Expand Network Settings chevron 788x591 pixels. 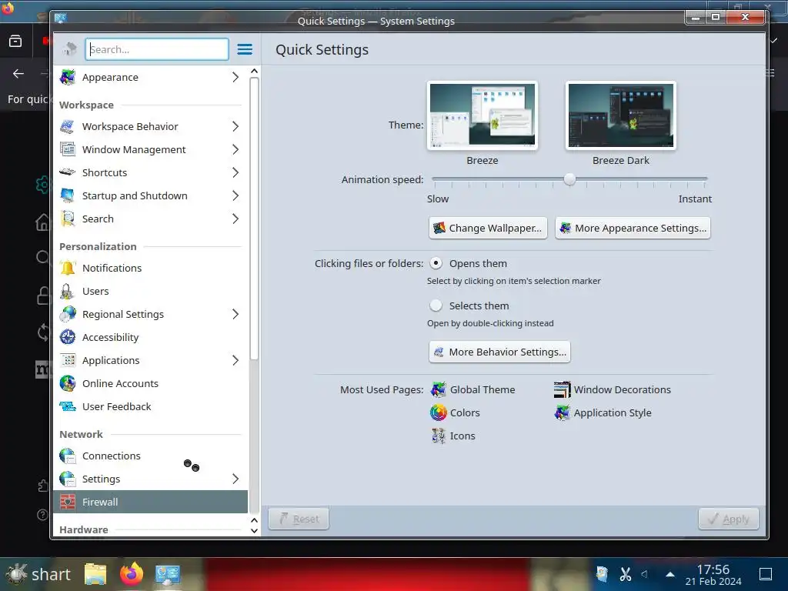pos(235,479)
